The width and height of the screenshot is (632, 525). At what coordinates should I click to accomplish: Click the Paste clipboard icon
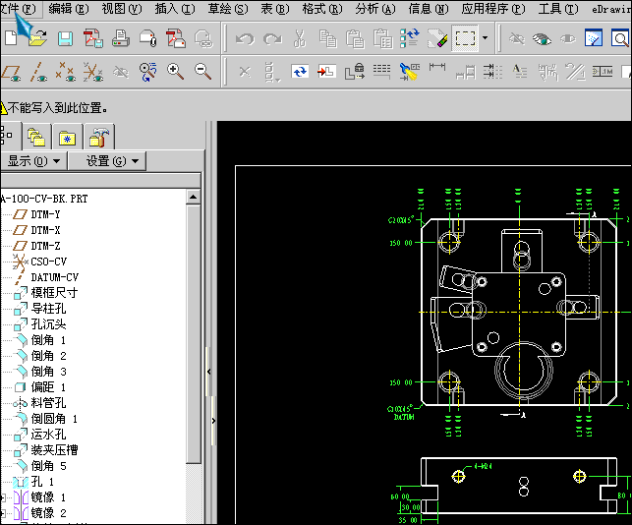point(355,39)
